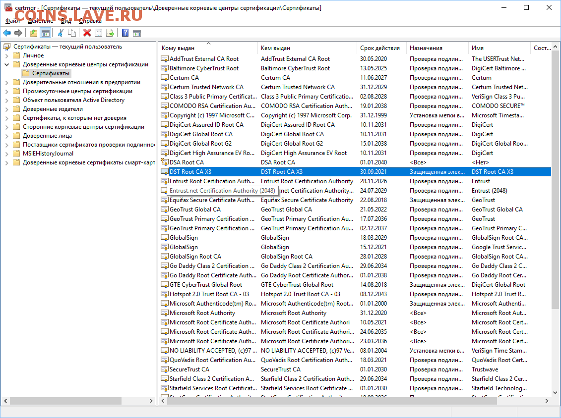Click the red X Delete icon
Image resolution: width=561 pixels, height=418 pixels.
[87, 33]
